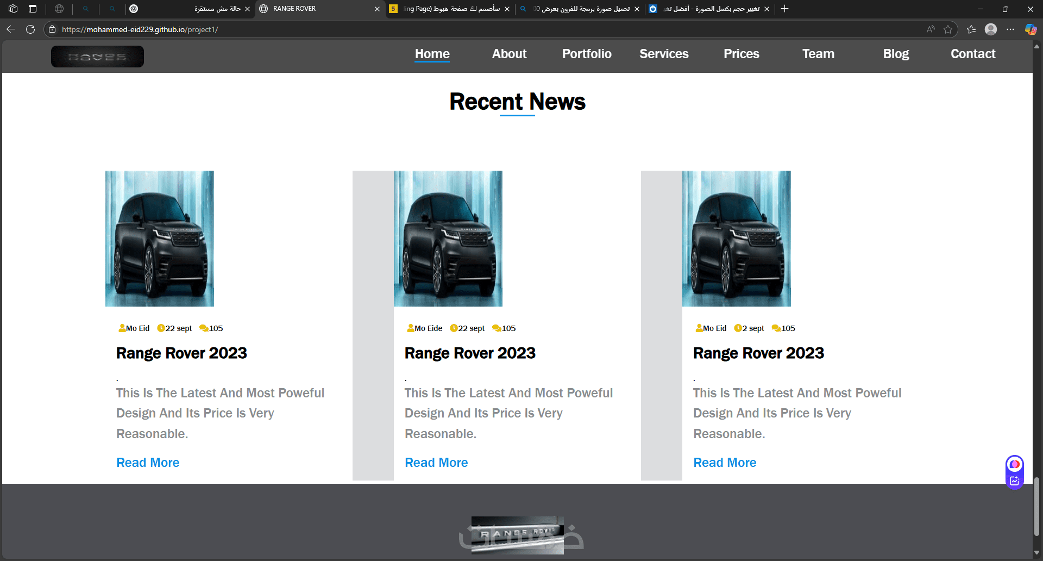
Task: Add this page to favorites with the star
Action: coord(948,29)
